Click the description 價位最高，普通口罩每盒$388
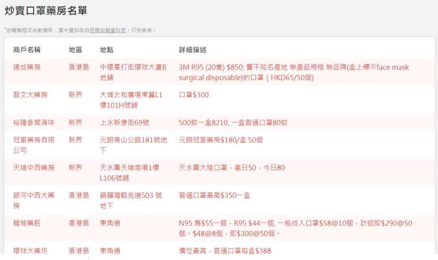This screenshot has width=438, height=260. coord(225,251)
